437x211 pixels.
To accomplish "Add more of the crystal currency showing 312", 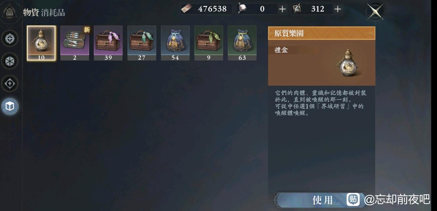I will tap(337, 9).
